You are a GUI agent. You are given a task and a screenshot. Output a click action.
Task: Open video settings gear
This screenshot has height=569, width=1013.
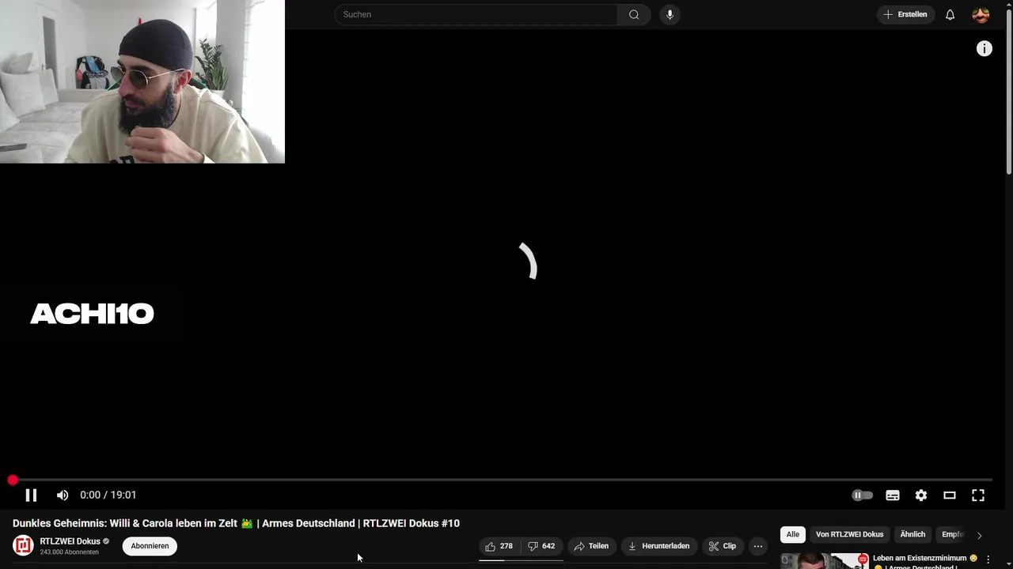click(921, 495)
